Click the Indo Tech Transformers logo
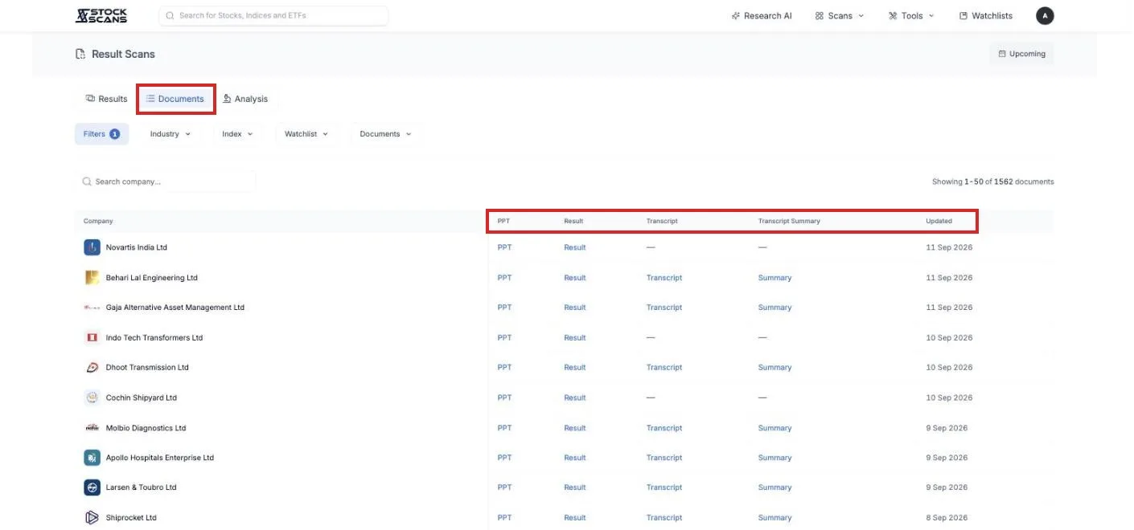 pyautogui.click(x=92, y=338)
